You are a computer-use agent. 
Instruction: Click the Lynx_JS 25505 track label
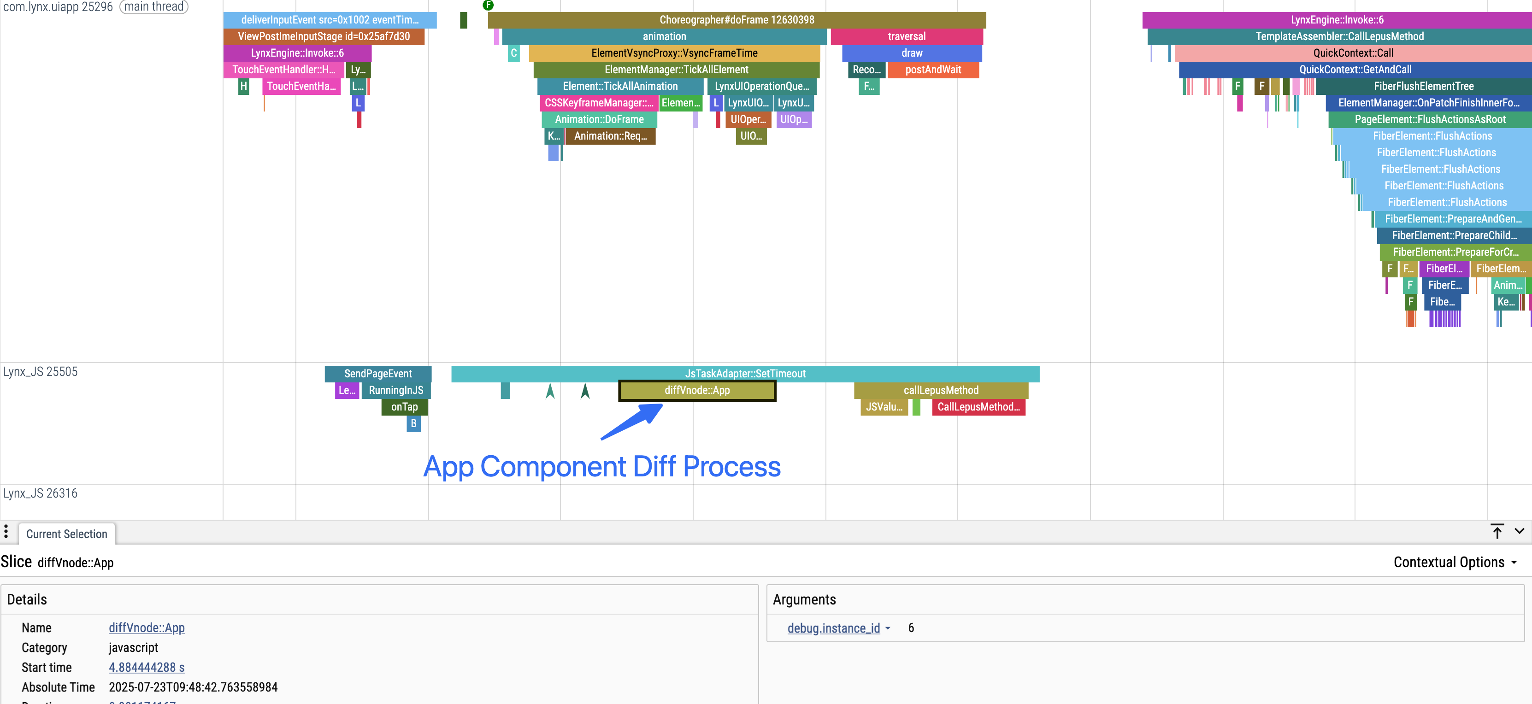41,372
